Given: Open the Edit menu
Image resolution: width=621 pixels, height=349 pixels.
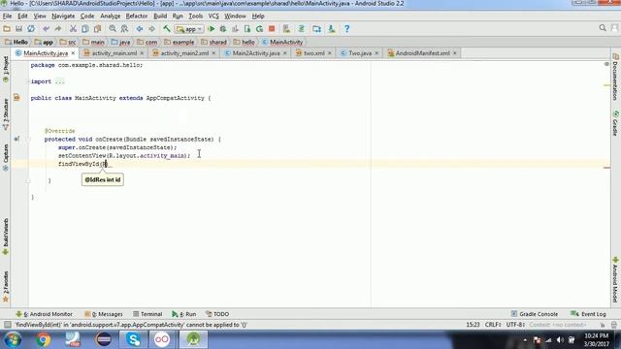Looking at the screenshot, I should tap(22, 16).
